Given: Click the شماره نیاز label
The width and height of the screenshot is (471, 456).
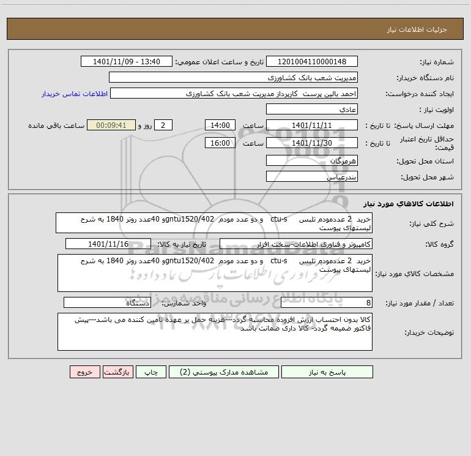Looking at the screenshot, I should pyautogui.click(x=437, y=62).
